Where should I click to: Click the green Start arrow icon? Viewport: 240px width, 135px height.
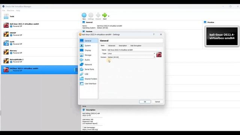(105, 15)
